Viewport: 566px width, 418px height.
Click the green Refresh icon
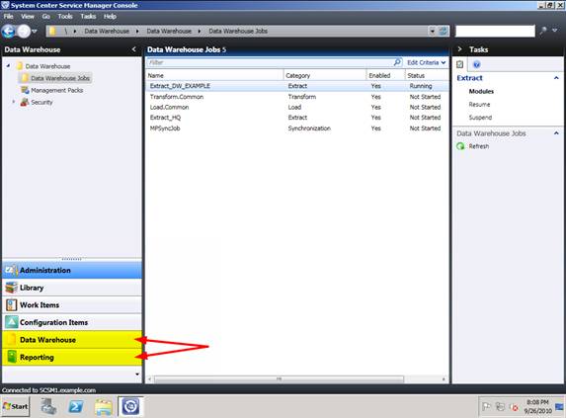(x=460, y=146)
